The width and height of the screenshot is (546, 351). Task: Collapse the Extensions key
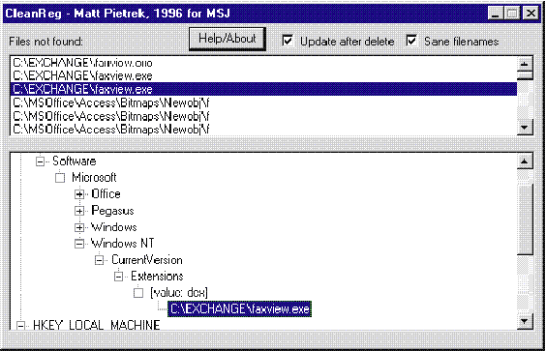(119, 277)
